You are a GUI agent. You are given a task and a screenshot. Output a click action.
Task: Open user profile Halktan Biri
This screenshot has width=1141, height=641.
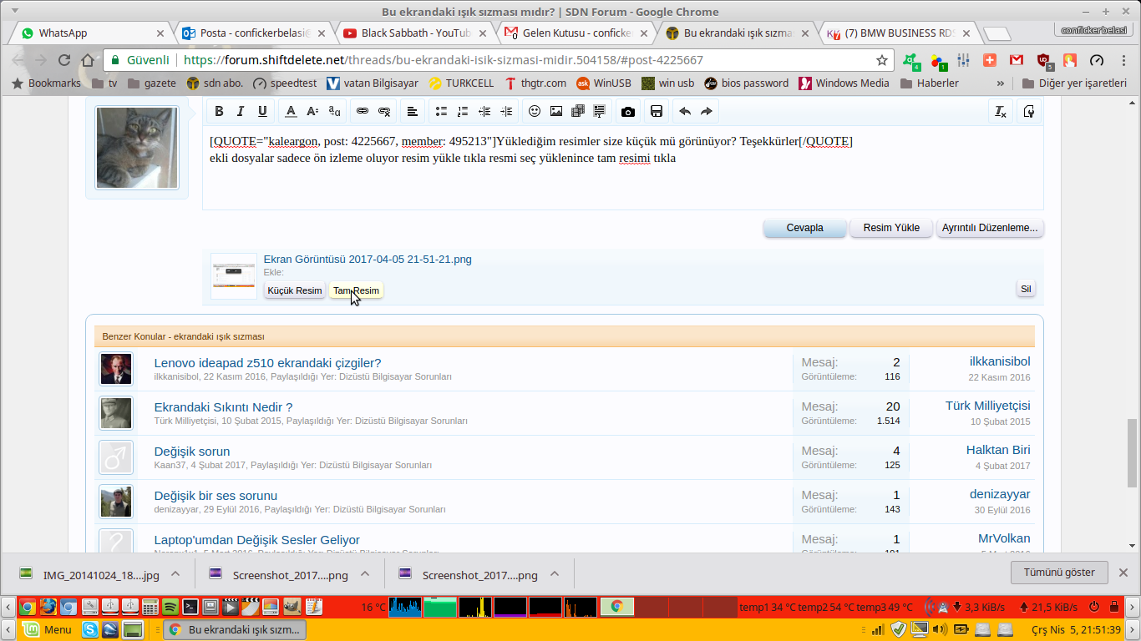pyautogui.click(x=998, y=450)
